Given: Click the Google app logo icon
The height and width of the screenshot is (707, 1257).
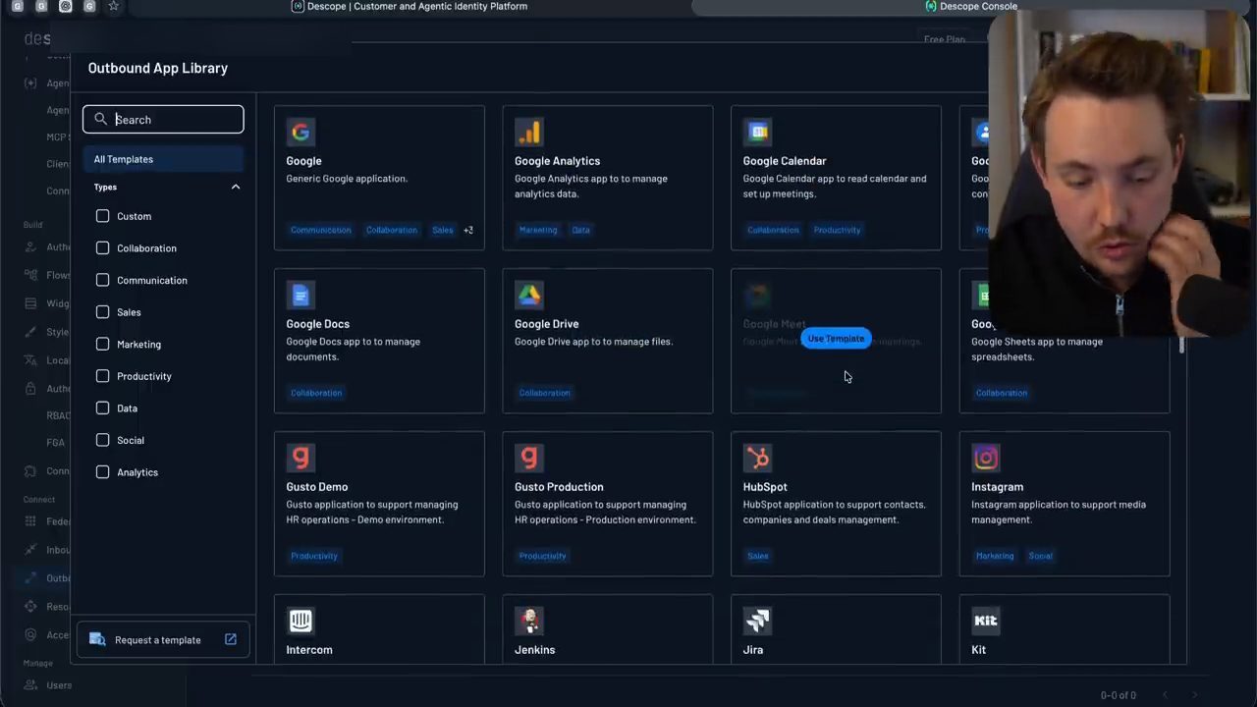Looking at the screenshot, I should 301,132.
